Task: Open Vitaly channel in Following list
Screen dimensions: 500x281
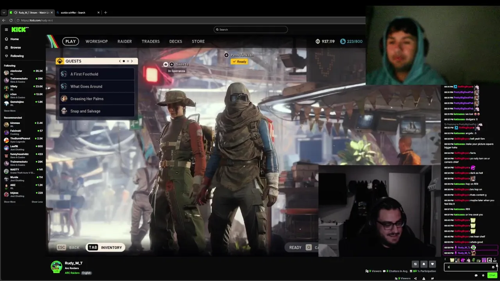Action: tap(23, 87)
